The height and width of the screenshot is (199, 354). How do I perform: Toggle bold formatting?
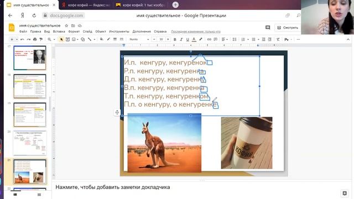tap(175, 39)
